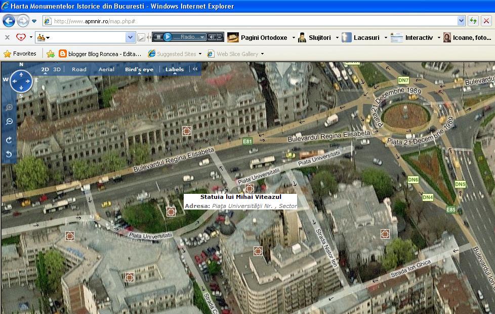Close the toolbar using the gray X

[x=7, y=37]
